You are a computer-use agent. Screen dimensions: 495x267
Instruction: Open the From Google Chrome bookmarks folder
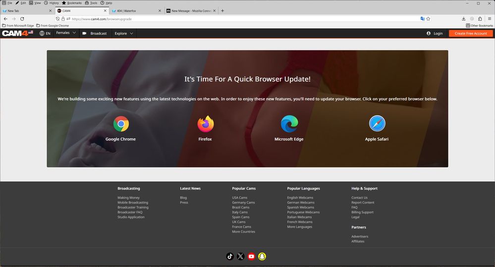[53, 26]
